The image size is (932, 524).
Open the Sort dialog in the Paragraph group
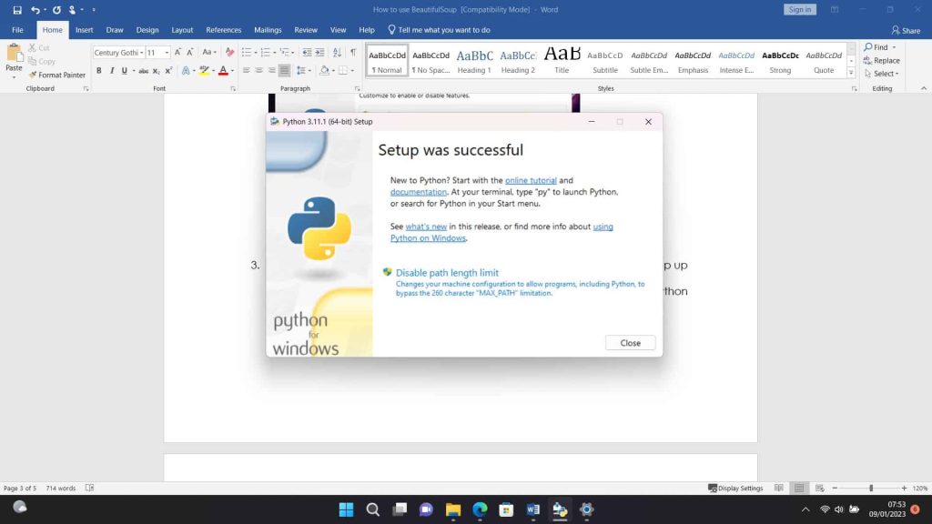[336, 52]
